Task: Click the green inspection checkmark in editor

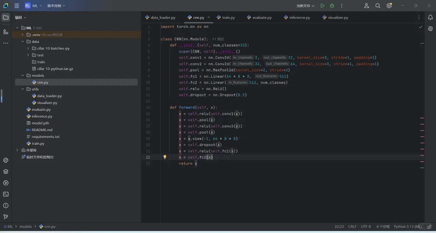Action: (421, 27)
